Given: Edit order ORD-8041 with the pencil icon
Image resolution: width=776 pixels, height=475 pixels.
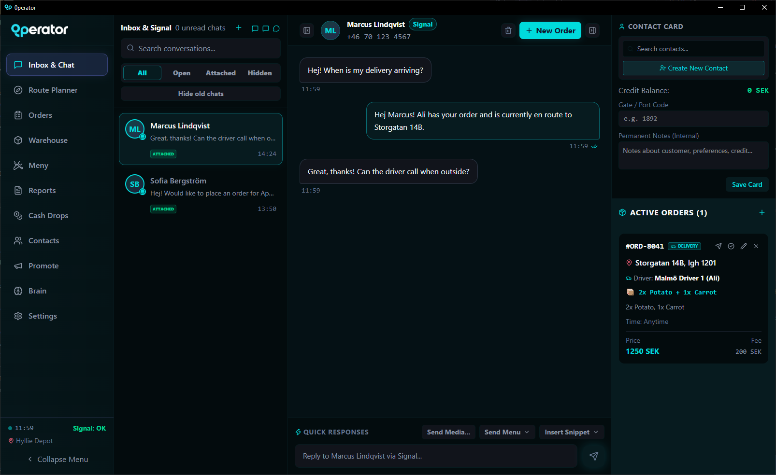Looking at the screenshot, I should pos(744,246).
